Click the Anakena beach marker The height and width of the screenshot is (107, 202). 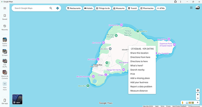point(138,31)
